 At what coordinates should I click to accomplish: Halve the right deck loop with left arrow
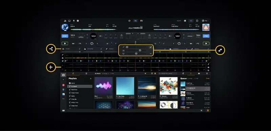(x=174, y=44)
